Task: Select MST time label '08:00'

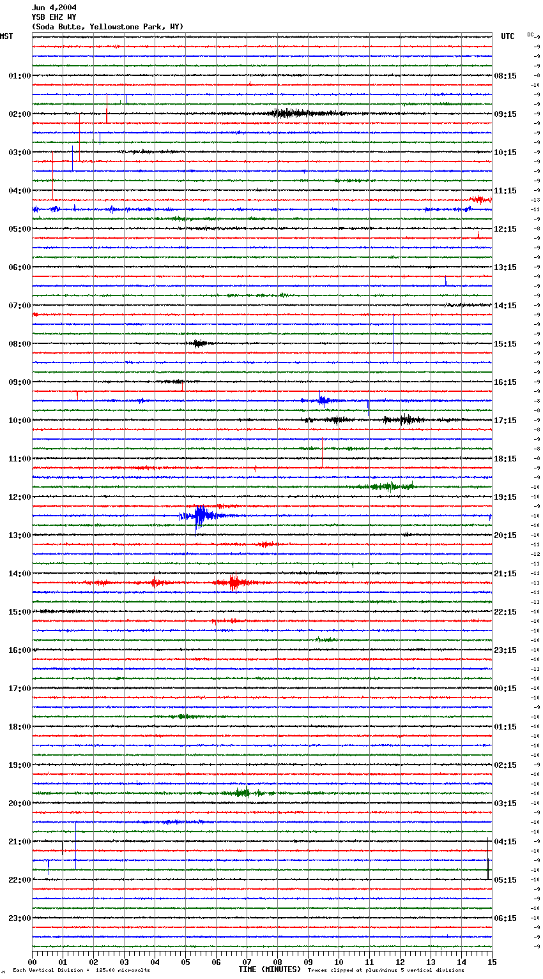Action: pos(20,344)
